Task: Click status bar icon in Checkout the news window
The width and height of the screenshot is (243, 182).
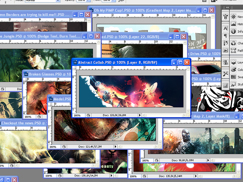Action: click(12, 166)
